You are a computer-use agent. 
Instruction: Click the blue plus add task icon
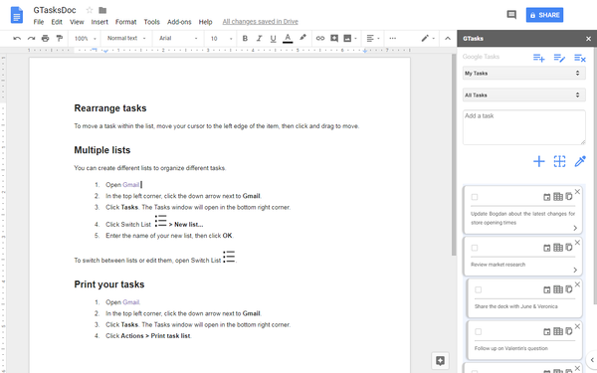coord(538,161)
